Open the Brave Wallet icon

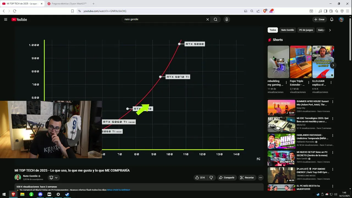pyautogui.click(x=331, y=11)
